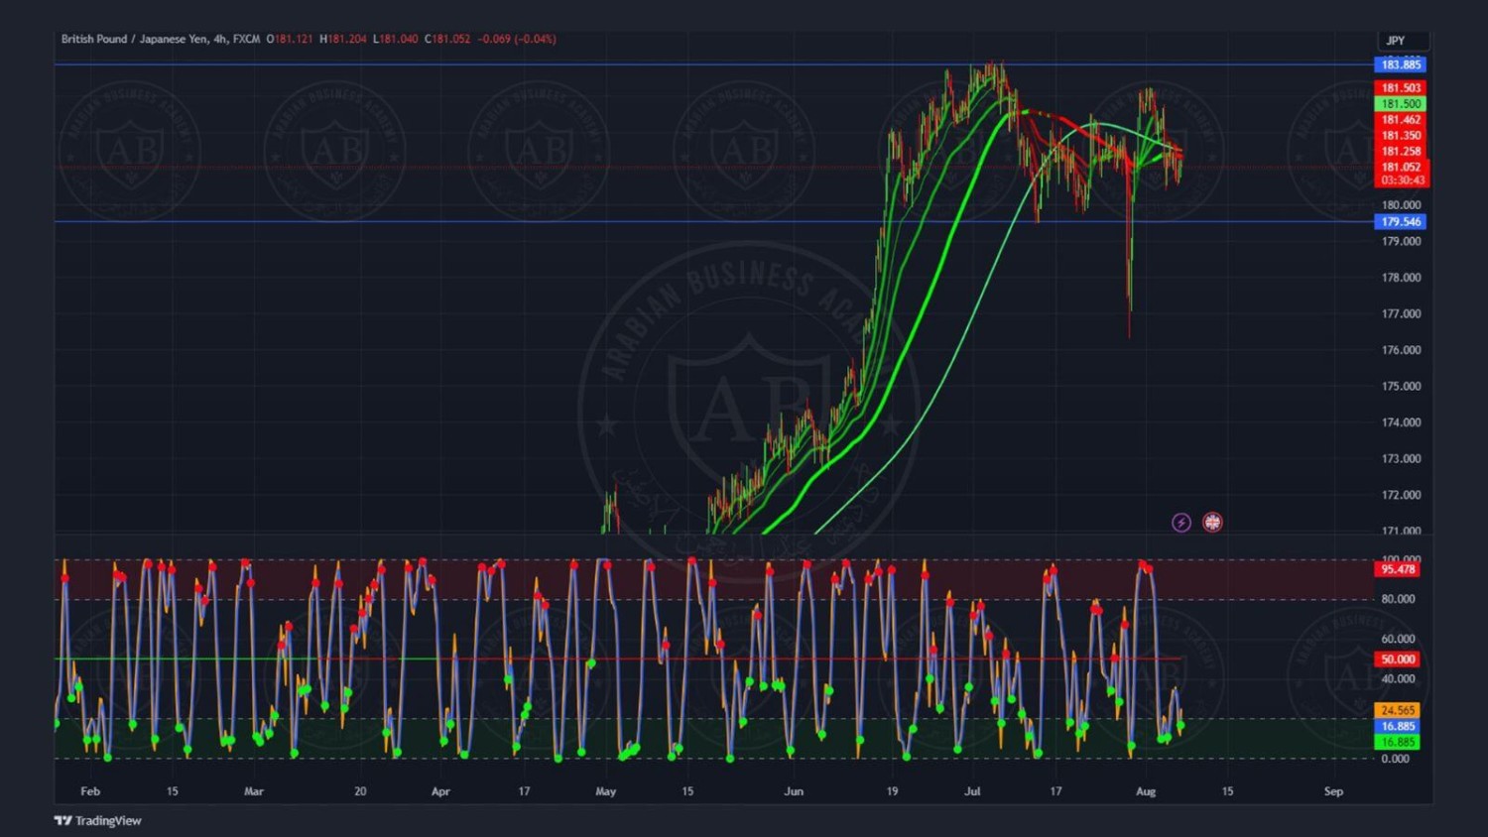Select the blue 179.546 price label

[1401, 222]
